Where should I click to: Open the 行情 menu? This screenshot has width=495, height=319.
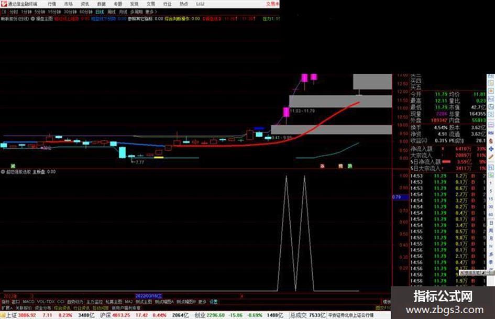tap(52, 4)
